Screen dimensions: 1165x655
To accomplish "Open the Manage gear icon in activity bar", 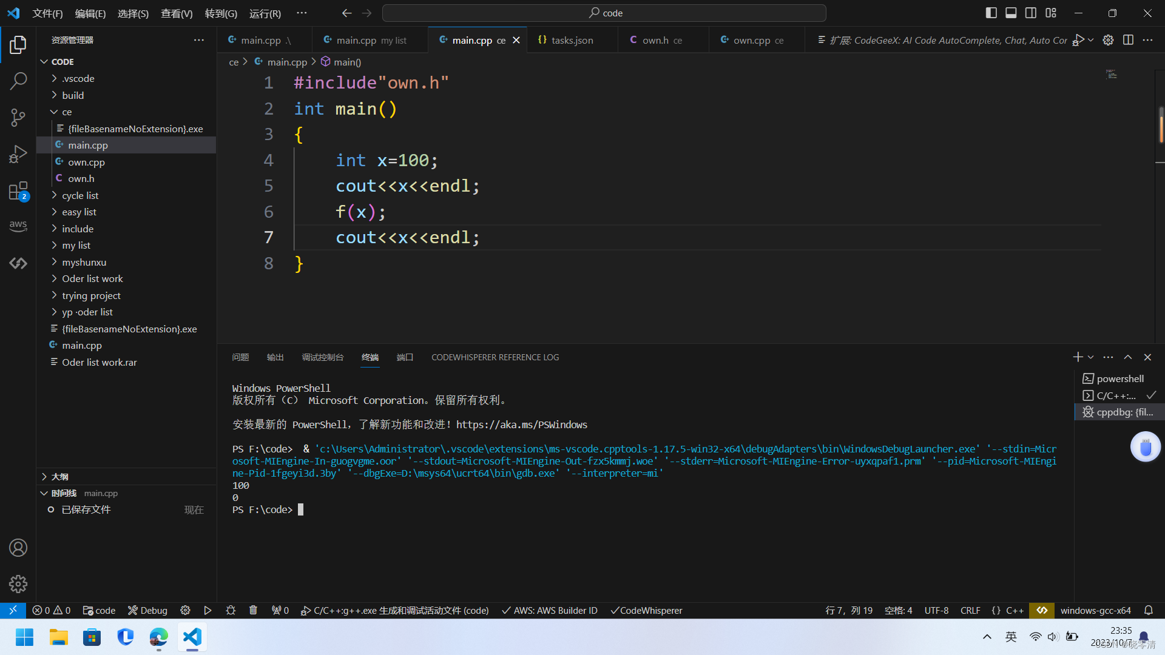I will [18, 584].
